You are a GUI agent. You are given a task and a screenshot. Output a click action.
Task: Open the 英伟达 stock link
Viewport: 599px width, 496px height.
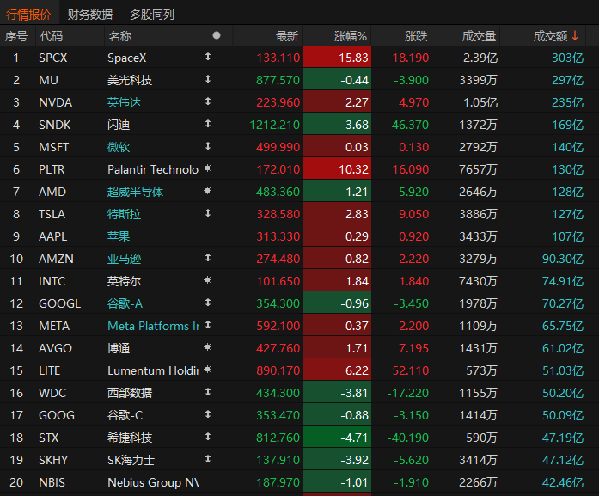124,102
